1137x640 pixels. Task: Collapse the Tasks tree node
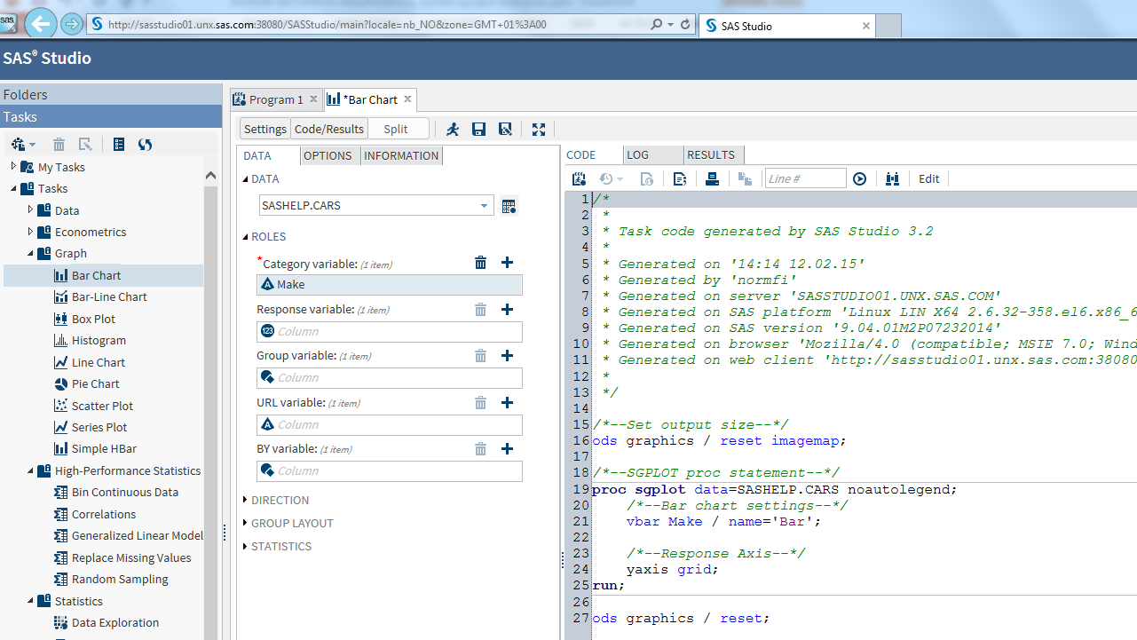click(x=13, y=188)
